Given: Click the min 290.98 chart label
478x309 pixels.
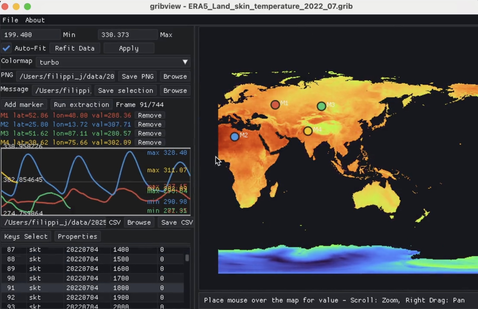Looking at the screenshot, I should click(167, 202).
